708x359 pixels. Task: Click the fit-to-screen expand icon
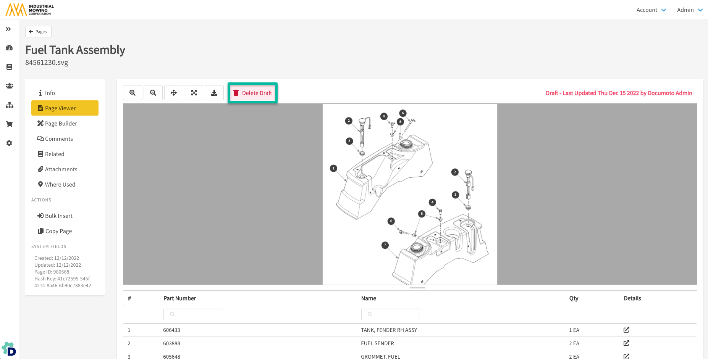tap(194, 93)
